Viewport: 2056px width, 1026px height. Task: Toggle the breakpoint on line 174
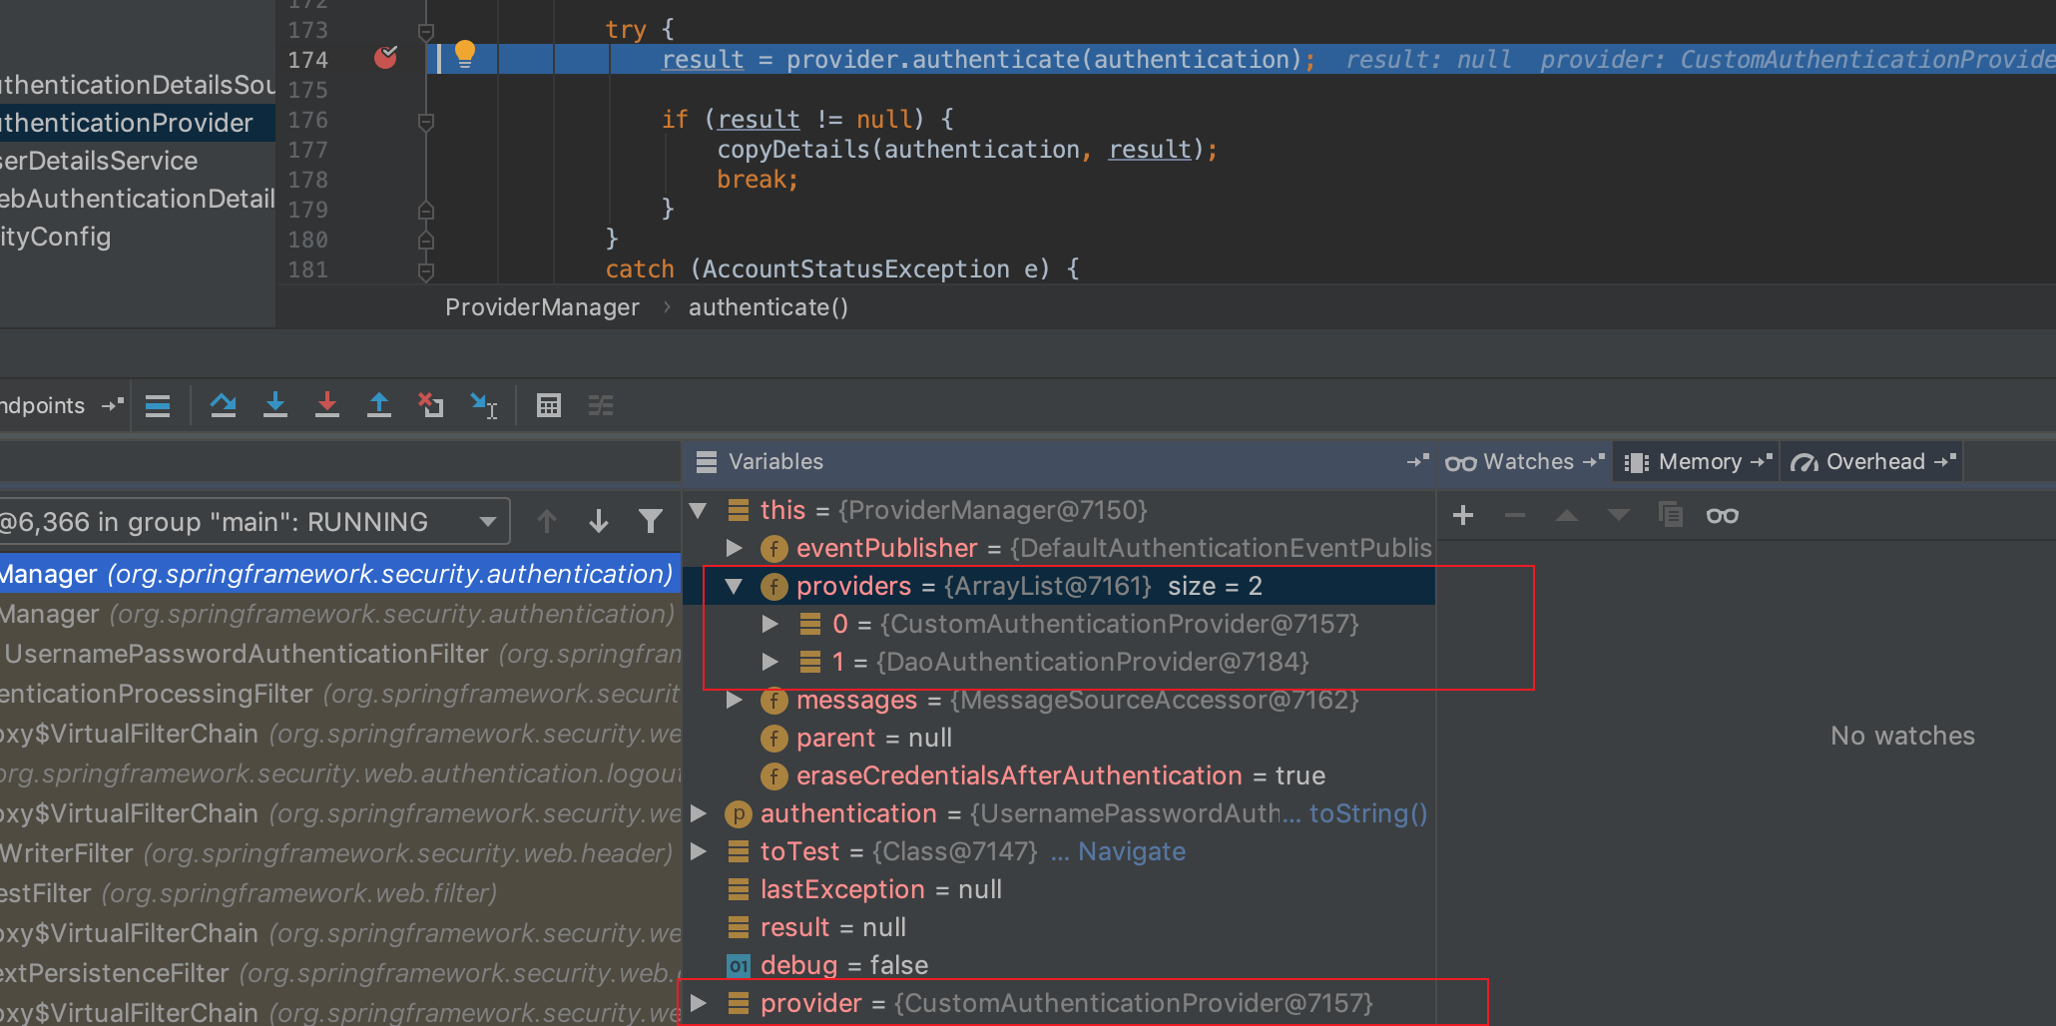point(385,58)
